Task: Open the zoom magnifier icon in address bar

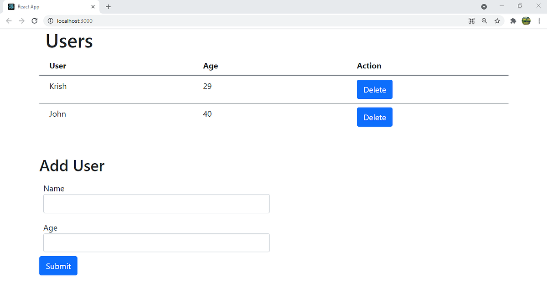Action: pyautogui.click(x=485, y=21)
